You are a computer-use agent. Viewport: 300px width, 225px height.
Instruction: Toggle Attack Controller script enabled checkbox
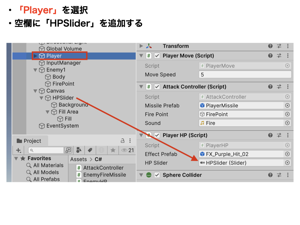(157, 87)
